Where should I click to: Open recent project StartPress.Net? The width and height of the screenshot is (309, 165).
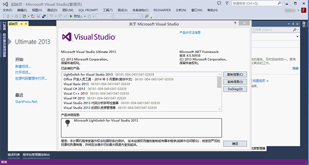point(26,102)
